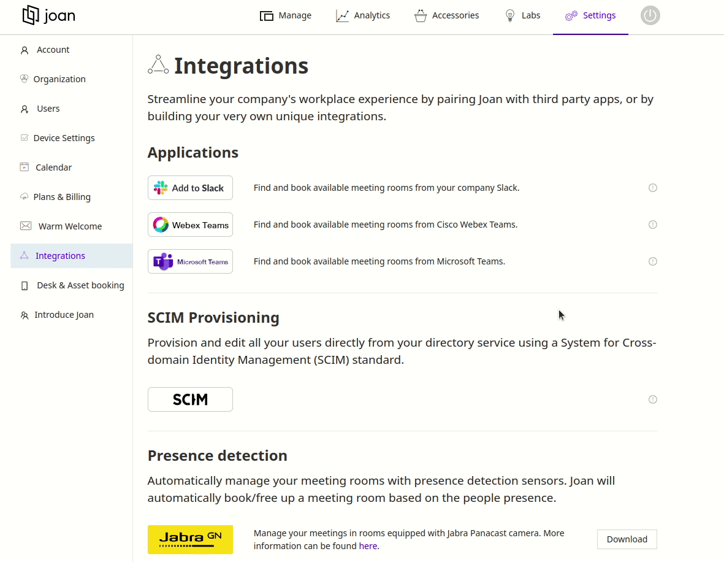Click the Plans & Billing cloud icon
The height and width of the screenshot is (562, 724).
point(24,196)
